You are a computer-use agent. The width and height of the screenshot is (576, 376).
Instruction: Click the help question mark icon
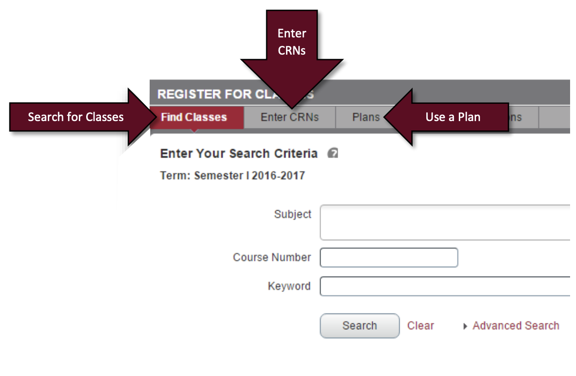click(332, 153)
